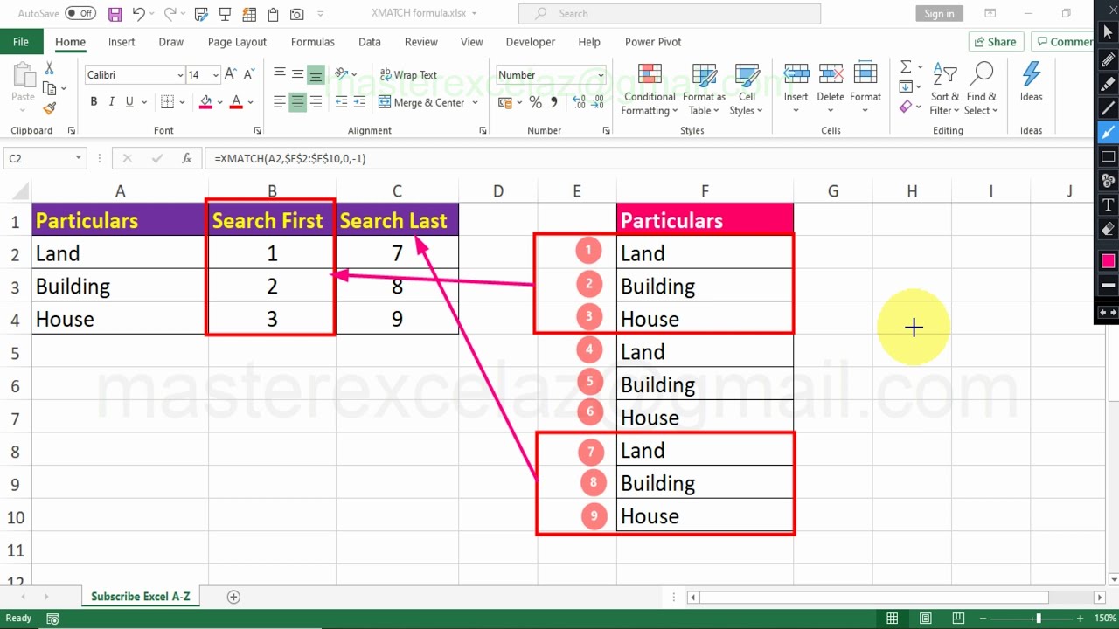Click the Format as Table button
This screenshot has width=1119, height=629.
click(x=704, y=89)
